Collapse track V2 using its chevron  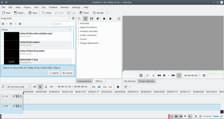[3, 96]
